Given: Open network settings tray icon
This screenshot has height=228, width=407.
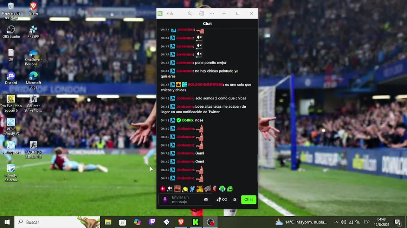Looking at the screenshot, I should [351, 222].
